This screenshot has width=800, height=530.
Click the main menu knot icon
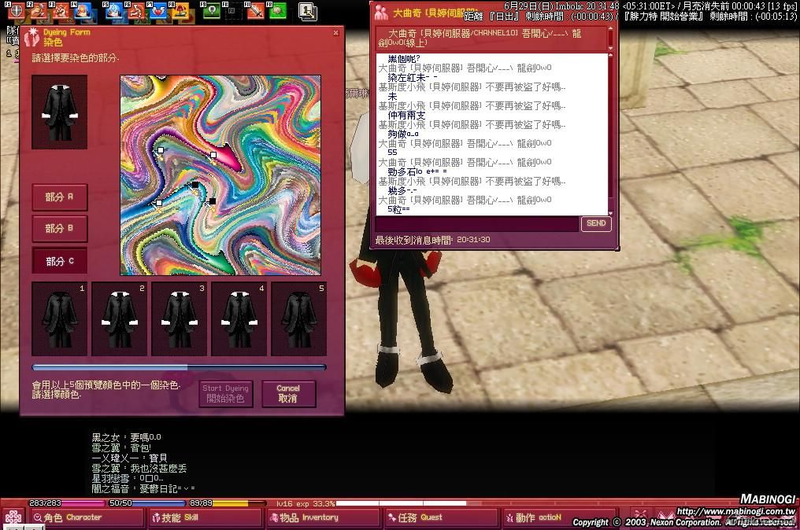pos(13,517)
